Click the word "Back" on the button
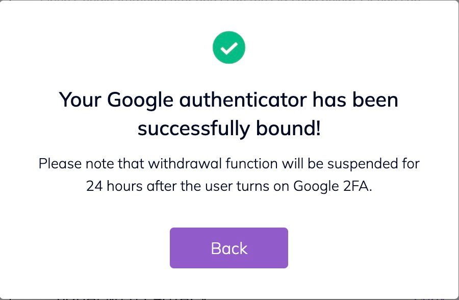This screenshot has height=300, width=459. click(229, 248)
